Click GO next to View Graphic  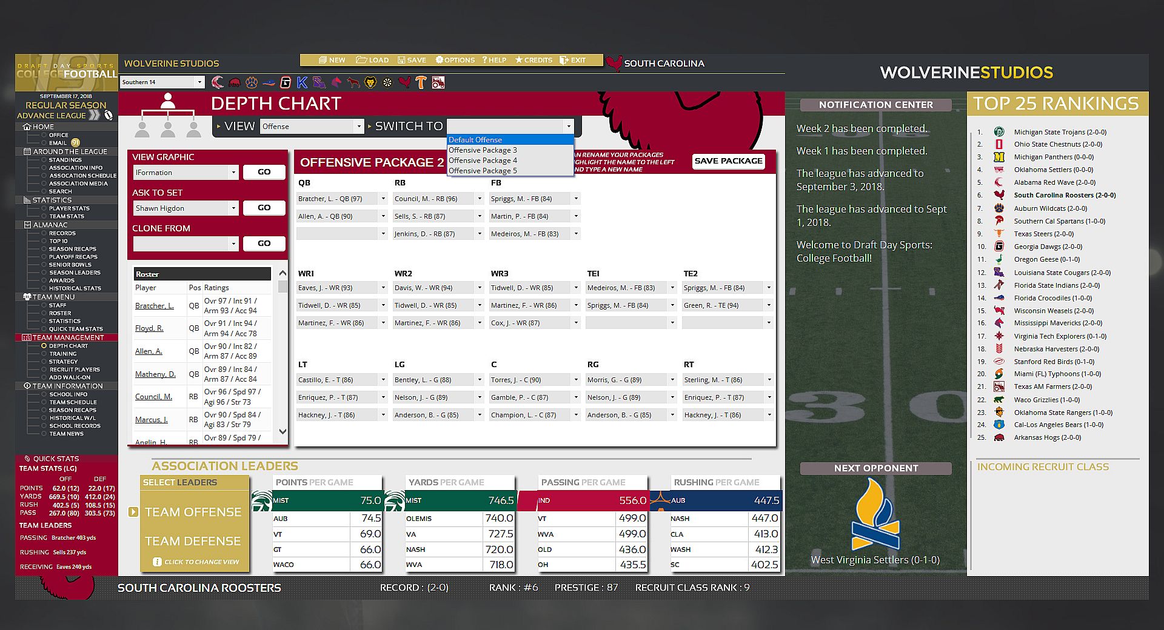tap(264, 172)
